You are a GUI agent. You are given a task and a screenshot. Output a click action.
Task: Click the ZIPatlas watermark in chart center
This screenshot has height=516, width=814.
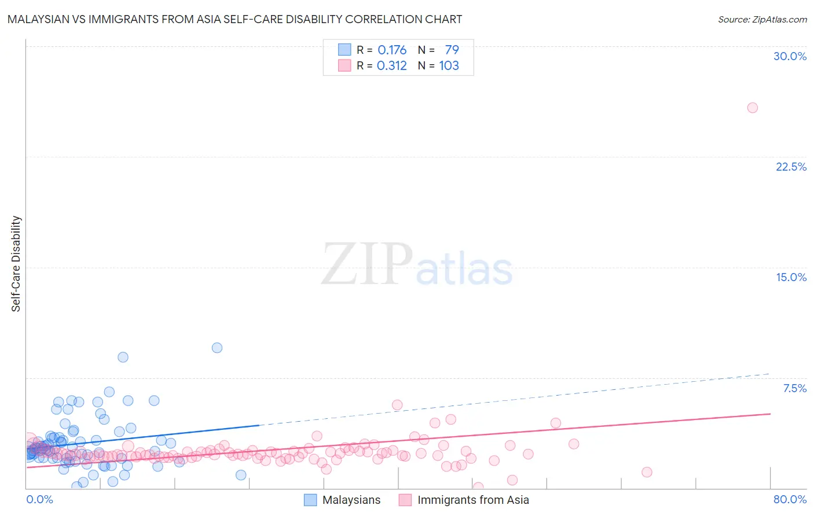417,265
